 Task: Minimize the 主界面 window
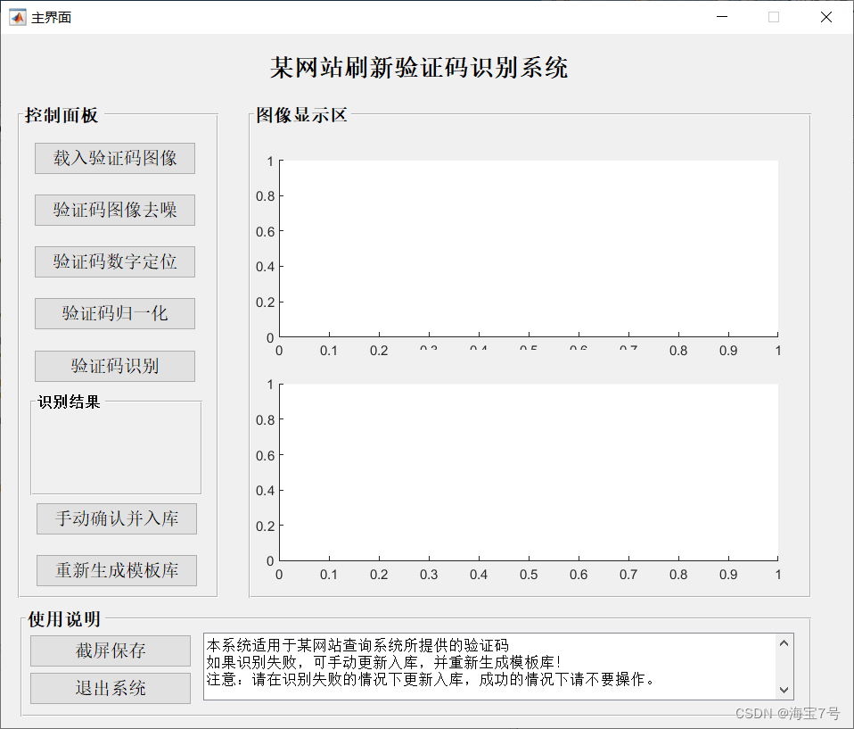click(x=722, y=17)
